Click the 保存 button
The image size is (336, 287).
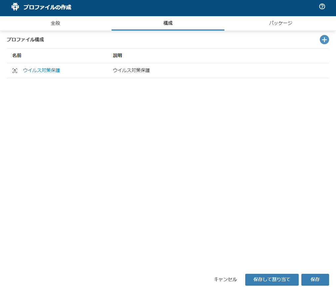tap(315, 279)
